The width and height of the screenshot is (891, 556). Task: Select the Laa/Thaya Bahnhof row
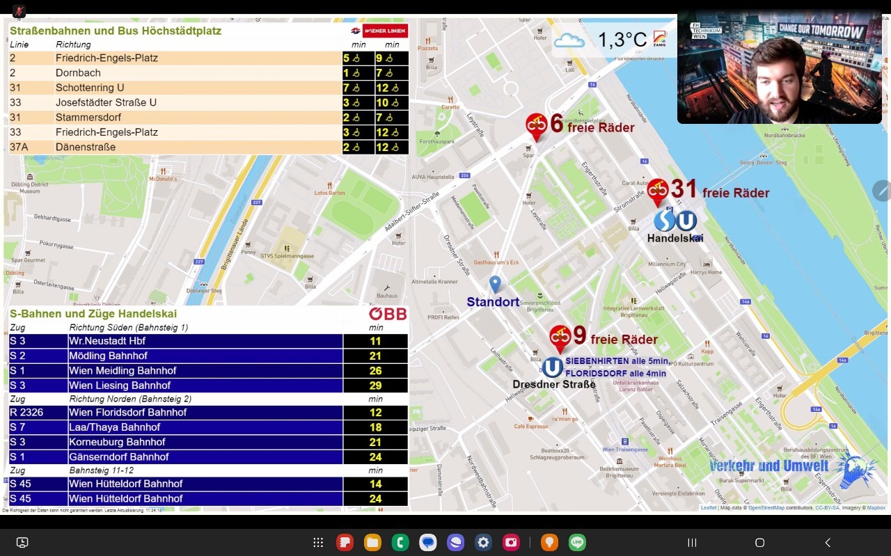209,427
